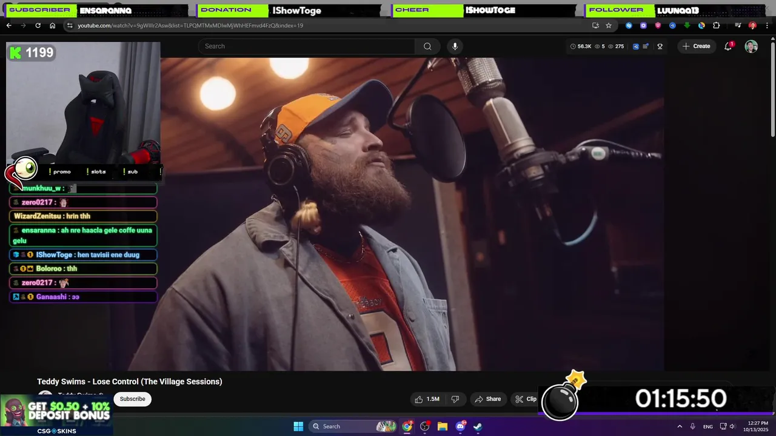This screenshot has height=436, width=776.
Task: Open the Share dialog
Action: (x=488, y=399)
